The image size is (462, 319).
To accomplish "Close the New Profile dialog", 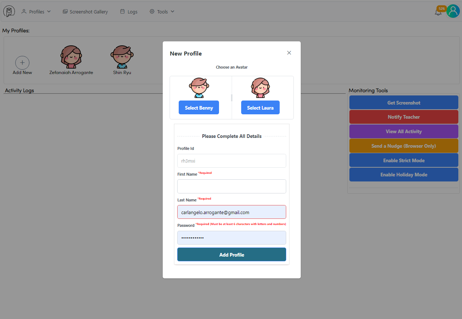I will [289, 53].
